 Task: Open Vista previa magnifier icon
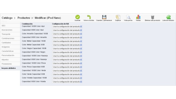128,17
